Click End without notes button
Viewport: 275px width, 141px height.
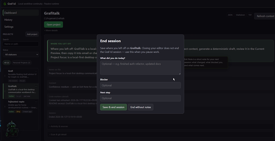(x=141, y=107)
